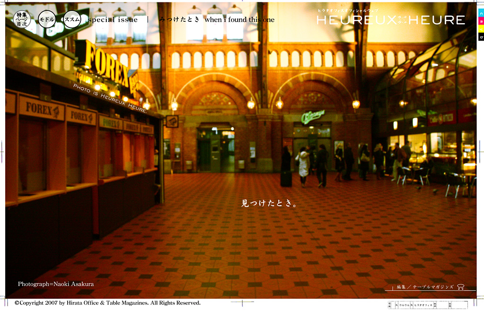Viewport: 484px width, 311px height.
Task: Select the 'special issue' heading
Action: coord(112,20)
